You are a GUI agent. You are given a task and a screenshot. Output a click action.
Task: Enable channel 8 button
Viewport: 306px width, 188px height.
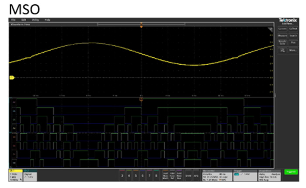click(x=156, y=175)
